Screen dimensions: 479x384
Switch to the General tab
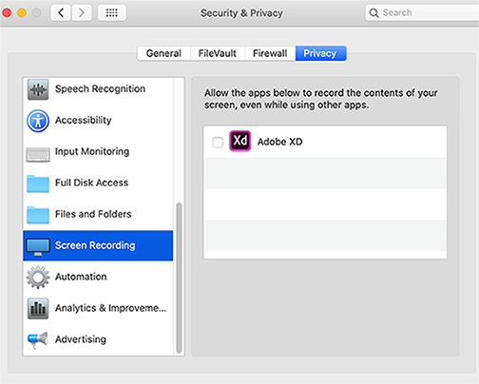click(163, 53)
